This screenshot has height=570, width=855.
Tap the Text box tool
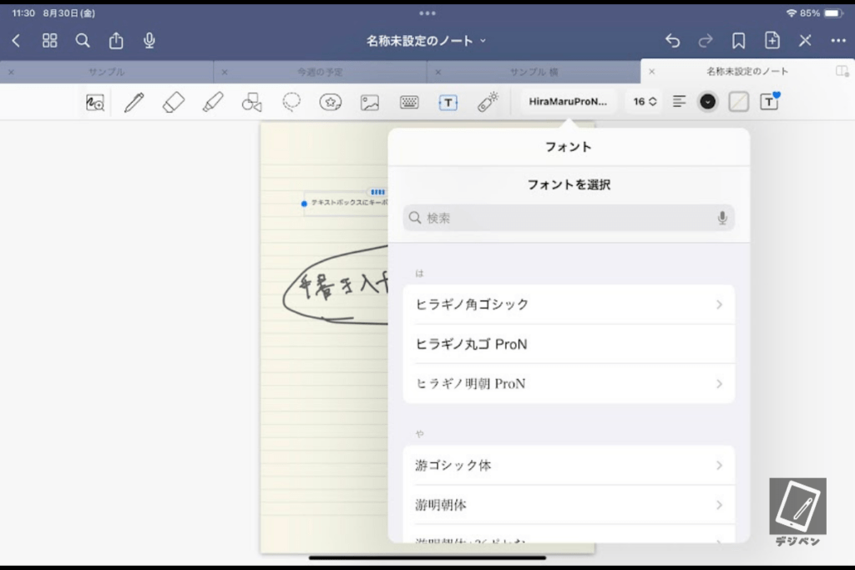pos(448,102)
